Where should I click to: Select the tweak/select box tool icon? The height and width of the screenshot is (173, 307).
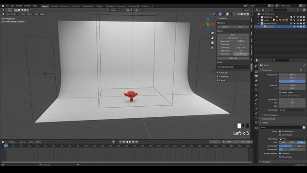10,10
